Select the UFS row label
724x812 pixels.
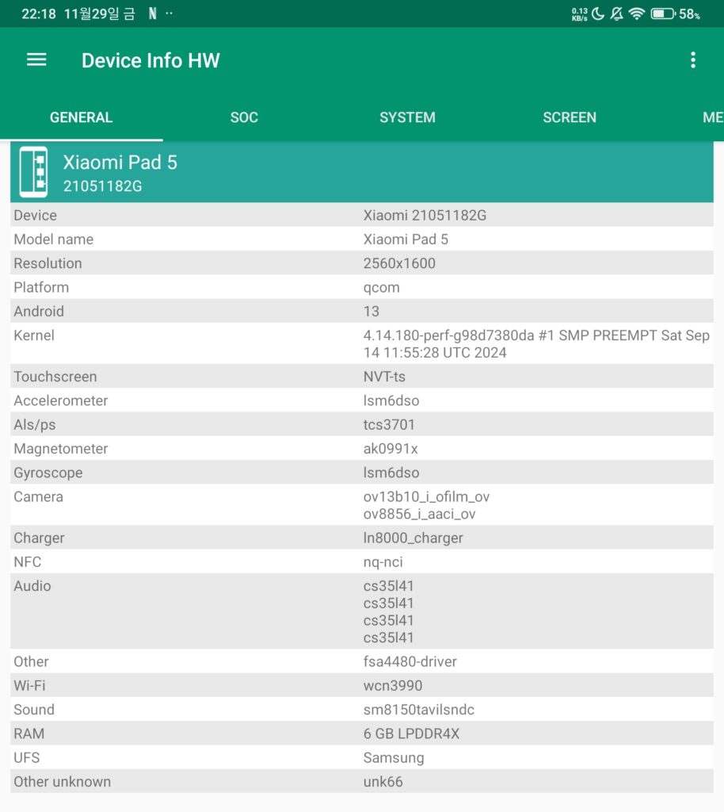point(26,757)
